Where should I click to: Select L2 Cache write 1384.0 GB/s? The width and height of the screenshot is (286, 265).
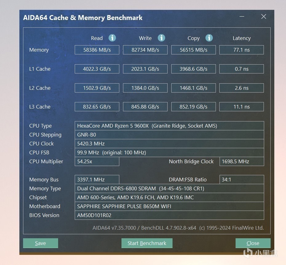[x=145, y=88]
